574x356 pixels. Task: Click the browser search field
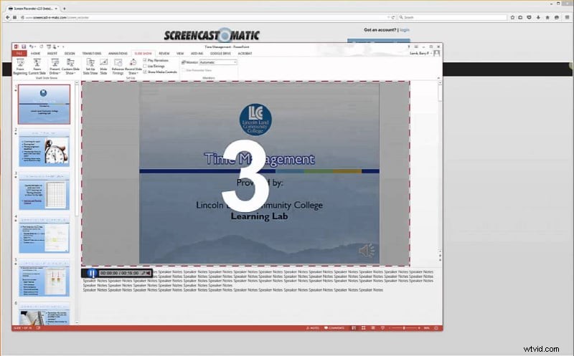pos(453,17)
